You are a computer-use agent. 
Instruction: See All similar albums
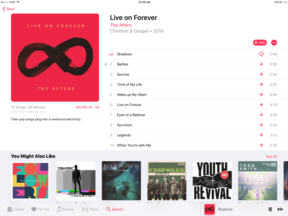[x=271, y=156]
